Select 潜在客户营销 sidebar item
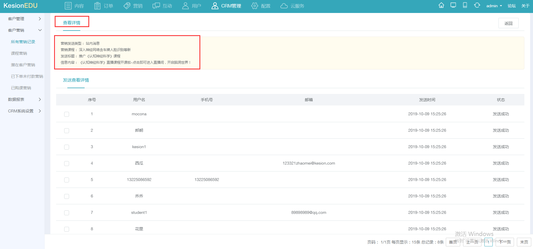 (x=23, y=65)
